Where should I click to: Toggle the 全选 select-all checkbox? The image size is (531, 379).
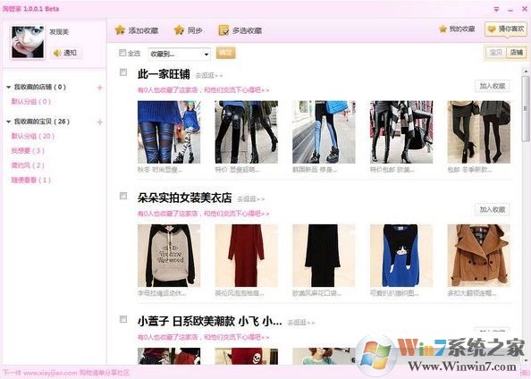[x=122, y=53]
